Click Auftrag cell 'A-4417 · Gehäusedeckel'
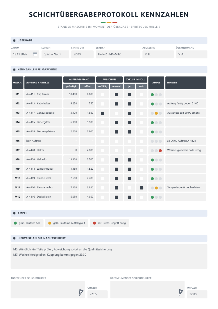Screen dimensions: 218x309 (x=43, y=113)
